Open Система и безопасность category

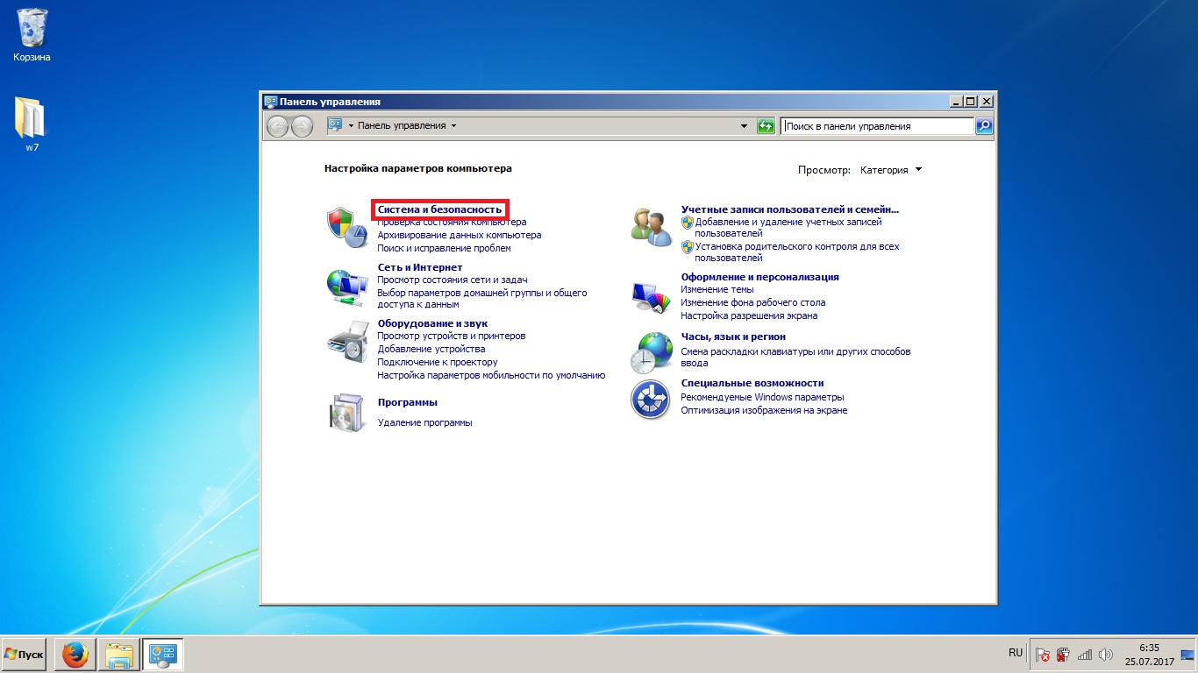[439, 210]
